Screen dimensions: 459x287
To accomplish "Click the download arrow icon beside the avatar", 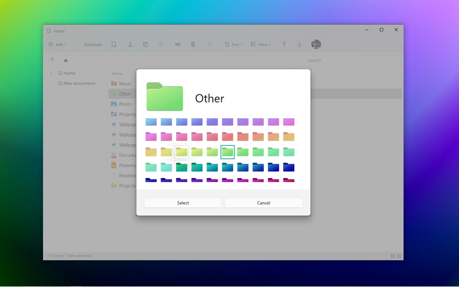I will coord(299,45).
